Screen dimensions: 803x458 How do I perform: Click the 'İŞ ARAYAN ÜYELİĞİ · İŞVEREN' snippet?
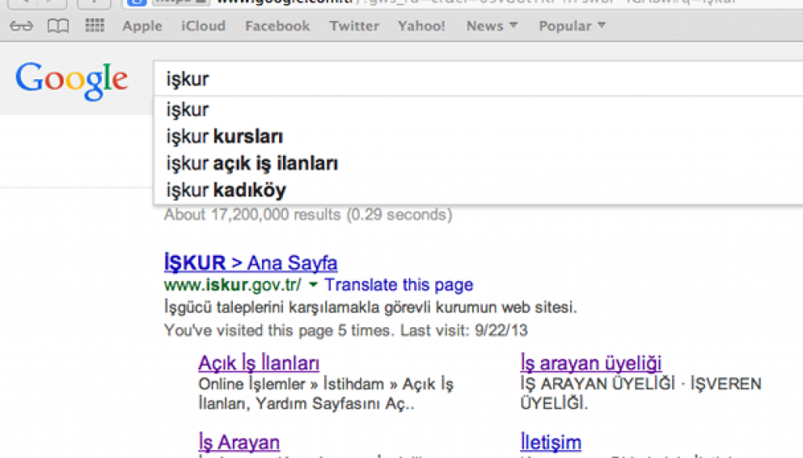[641, 394]
